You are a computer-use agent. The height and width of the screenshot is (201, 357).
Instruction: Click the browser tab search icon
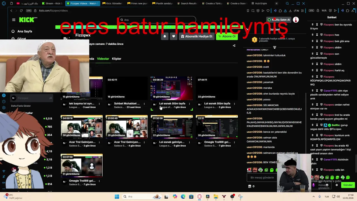pos(287,3)
